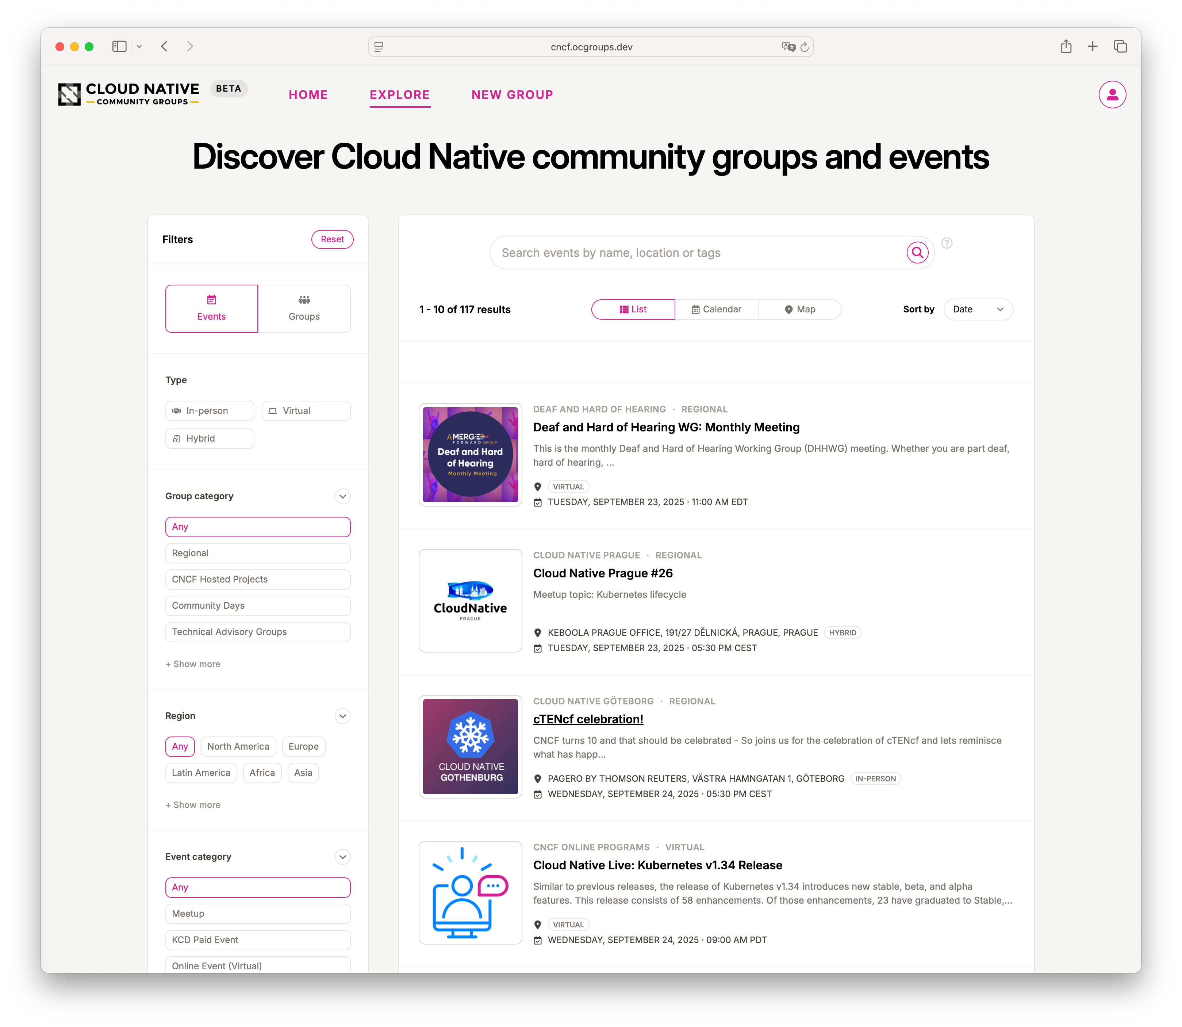Toggle the Safari sidebar icon
Screen dimensions: 1182x1027
tap(119, 46)
